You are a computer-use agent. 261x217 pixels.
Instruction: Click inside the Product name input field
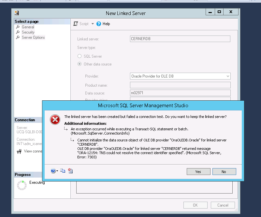179,85
